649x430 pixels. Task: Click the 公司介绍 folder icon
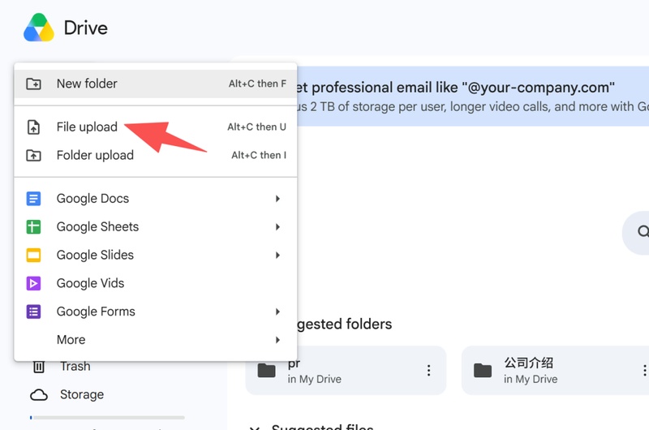pyautogui.click(x=483, y=371)
